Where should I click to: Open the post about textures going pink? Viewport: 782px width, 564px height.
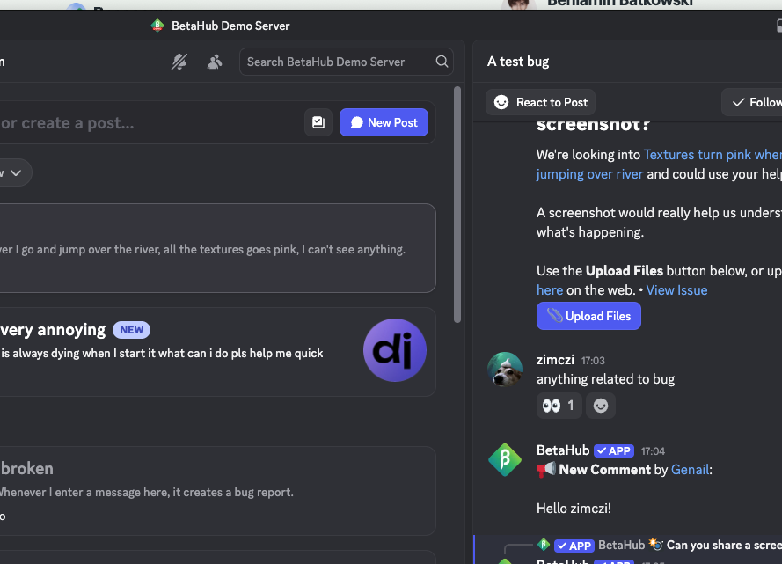coord(217,248)
